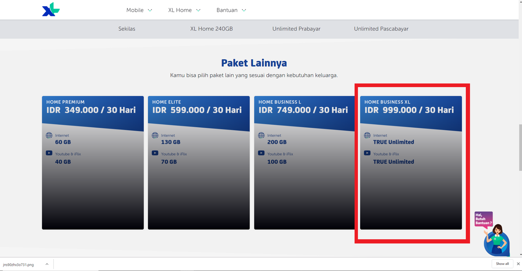Click the globe Internet icon in Home Business L
Viewport: 522px width, 271px height.
[x=261, y=135]
